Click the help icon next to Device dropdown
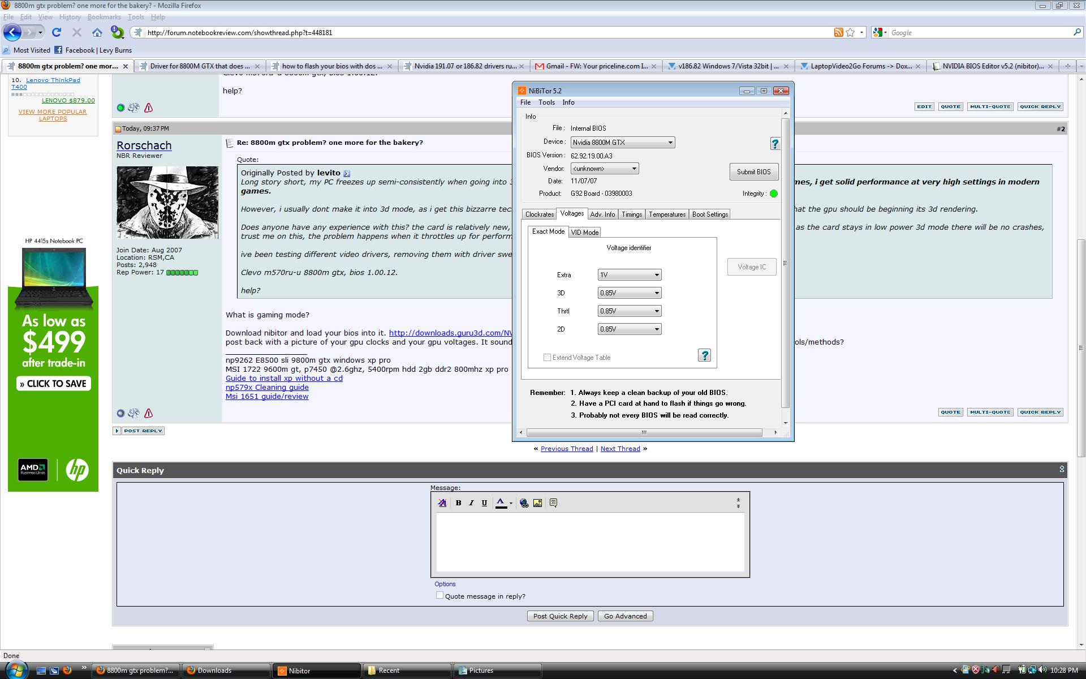 (x=775, y=144)
